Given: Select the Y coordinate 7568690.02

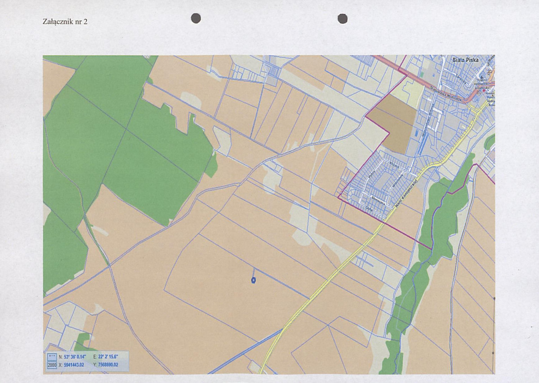Looking at the screenshot, I should 108,365.
